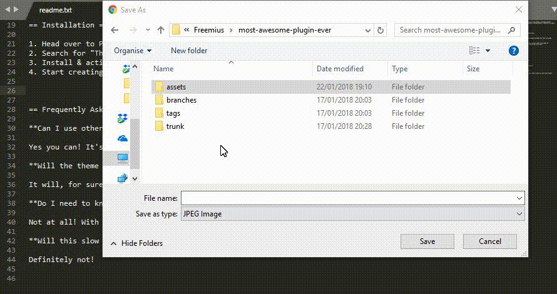Viewport: 557px width, 294px height.
Task: Click in the File name field
Action: (348, 198)
